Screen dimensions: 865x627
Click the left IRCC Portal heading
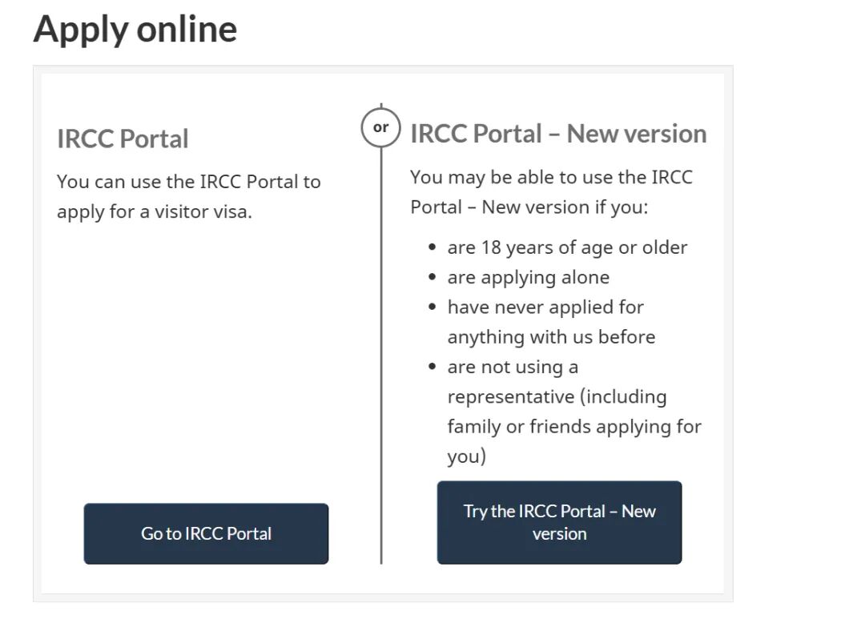[123, 139]
